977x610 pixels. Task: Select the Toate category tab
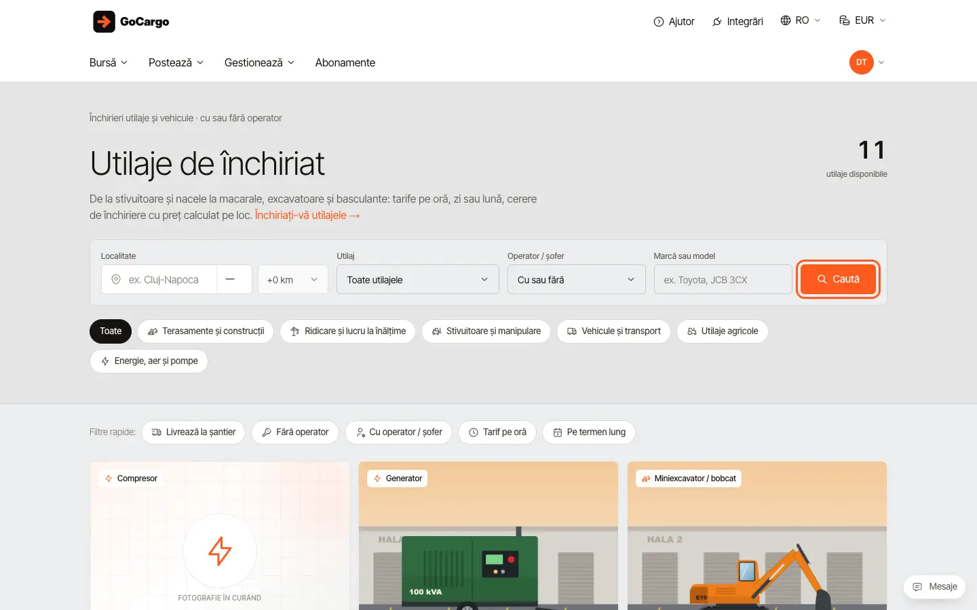point(111,331)
